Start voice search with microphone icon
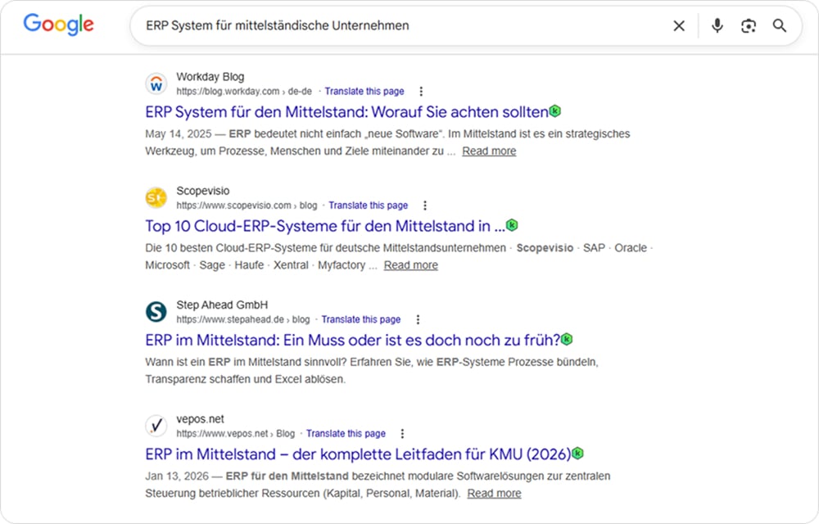Viewport: 819px width, 524px height. (717, 25)
